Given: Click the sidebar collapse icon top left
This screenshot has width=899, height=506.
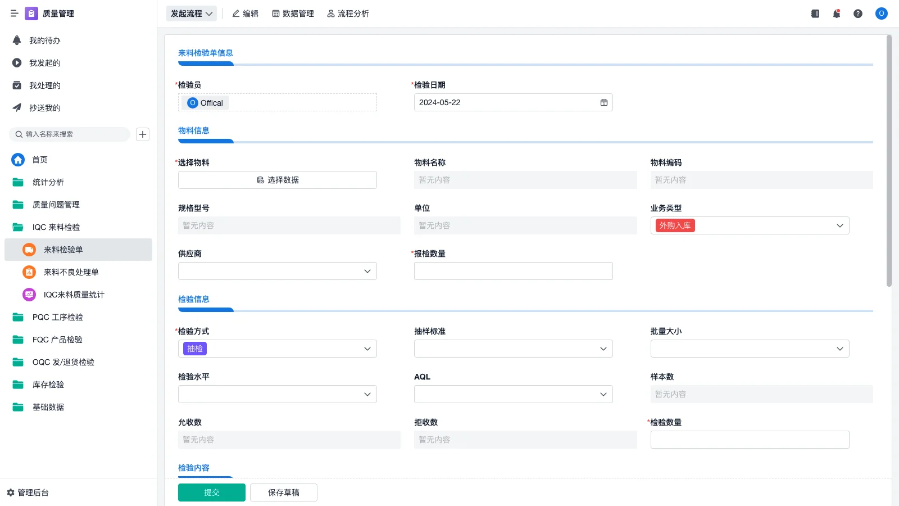Looking at the screenshot, I should point(14,13).
